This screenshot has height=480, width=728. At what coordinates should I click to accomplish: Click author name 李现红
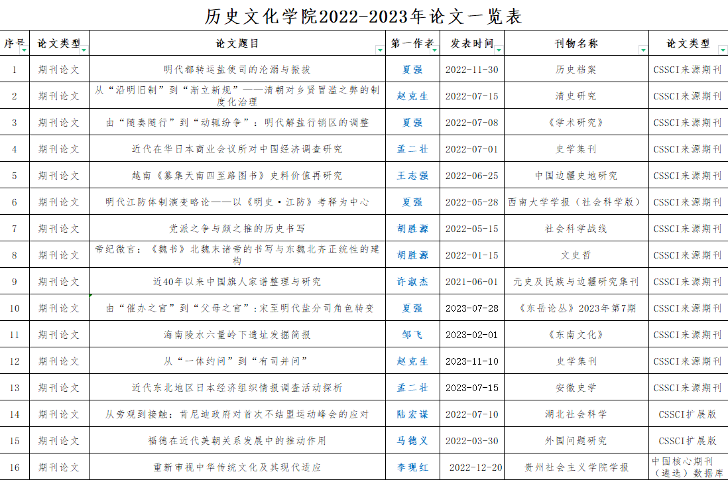coord(412,467)
